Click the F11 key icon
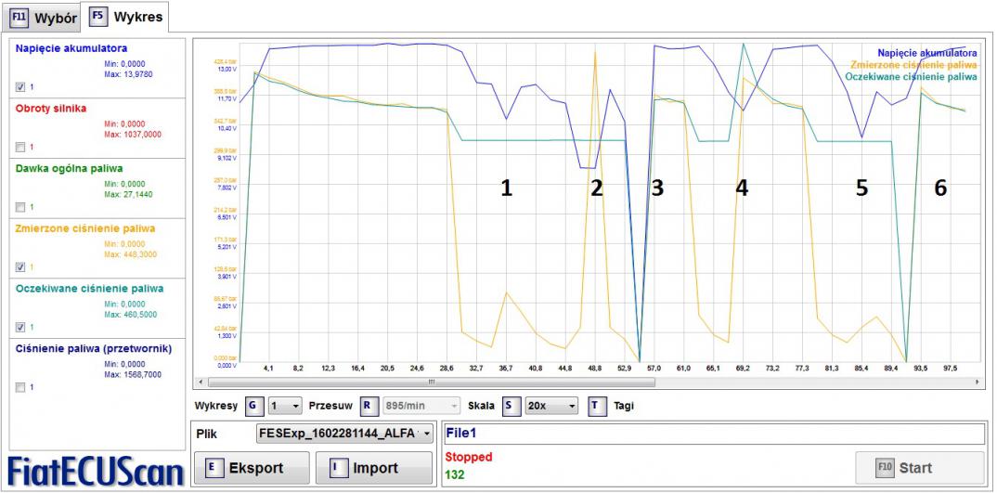This screenshot has width=997, height=493. [x=19, y=17]
